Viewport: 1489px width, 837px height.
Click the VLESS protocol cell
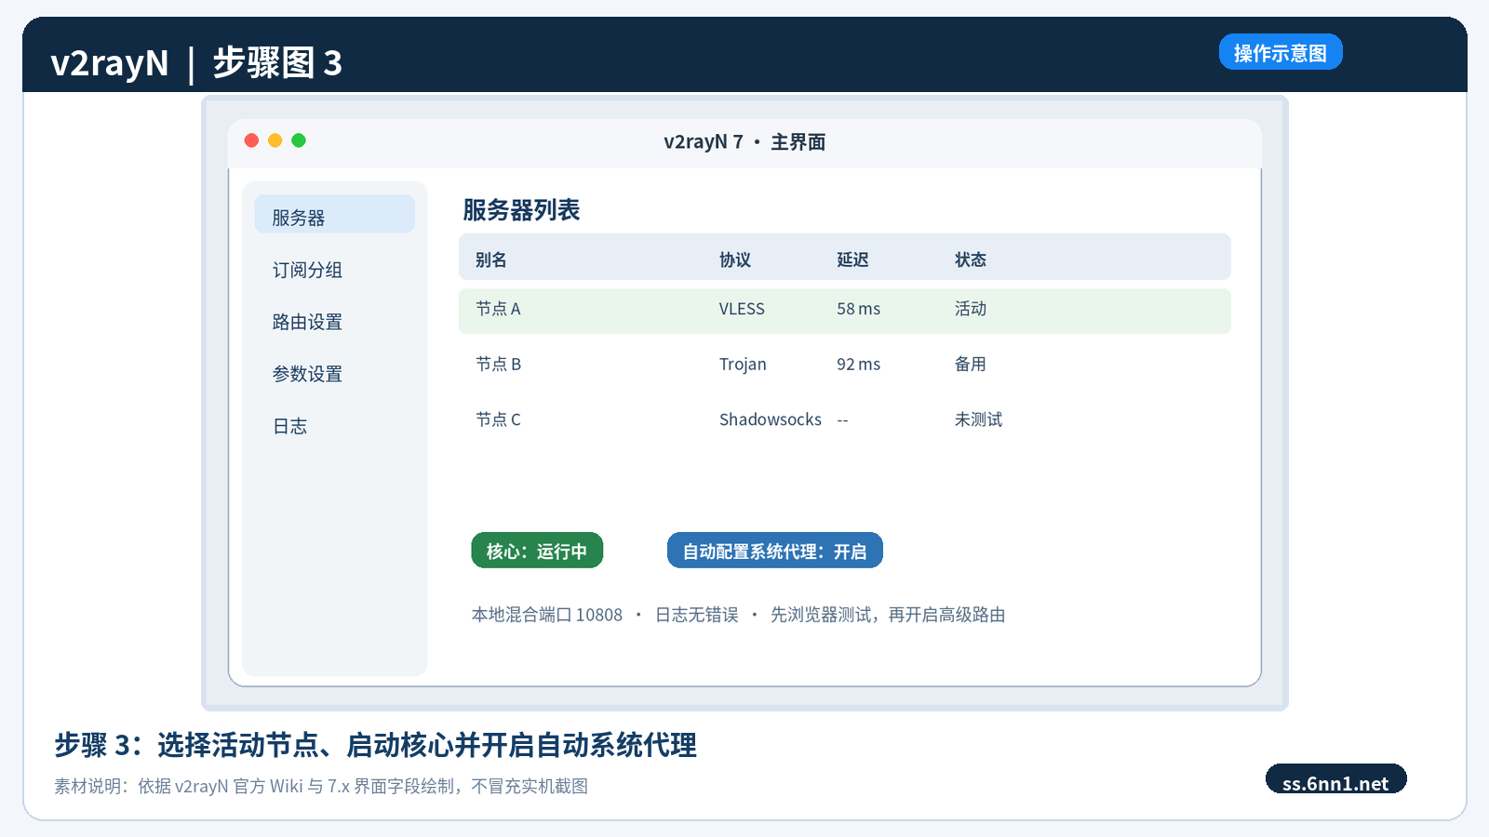point(742,309)
